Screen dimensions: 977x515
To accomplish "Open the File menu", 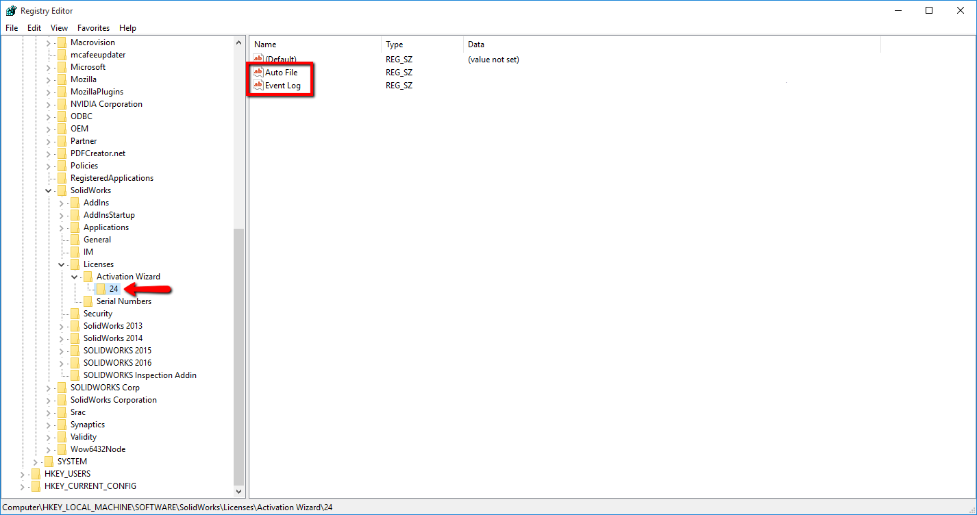I will [12, 28].
